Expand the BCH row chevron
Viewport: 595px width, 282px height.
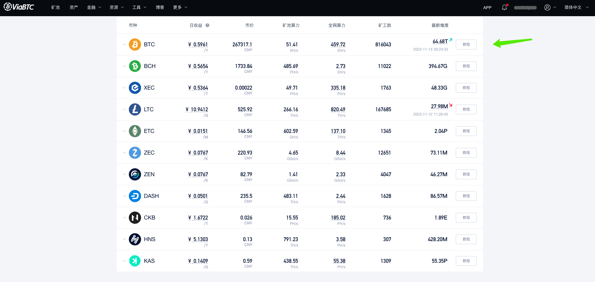pos(124,66)
